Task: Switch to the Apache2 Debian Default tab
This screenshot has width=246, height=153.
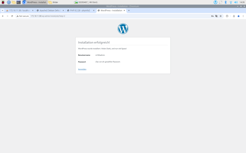Action: pyautogui.click(x=50, y=10)
